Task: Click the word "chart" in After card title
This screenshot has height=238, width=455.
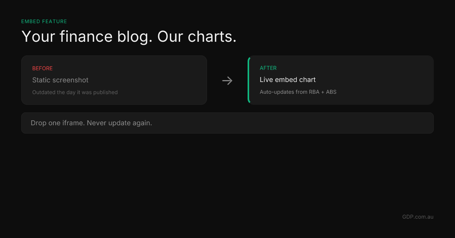Action: tap(307, 80)
